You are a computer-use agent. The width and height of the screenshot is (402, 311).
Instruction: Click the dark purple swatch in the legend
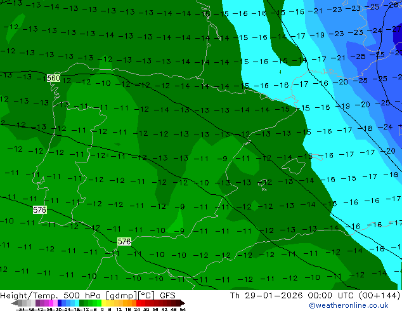tap(37, 303)
